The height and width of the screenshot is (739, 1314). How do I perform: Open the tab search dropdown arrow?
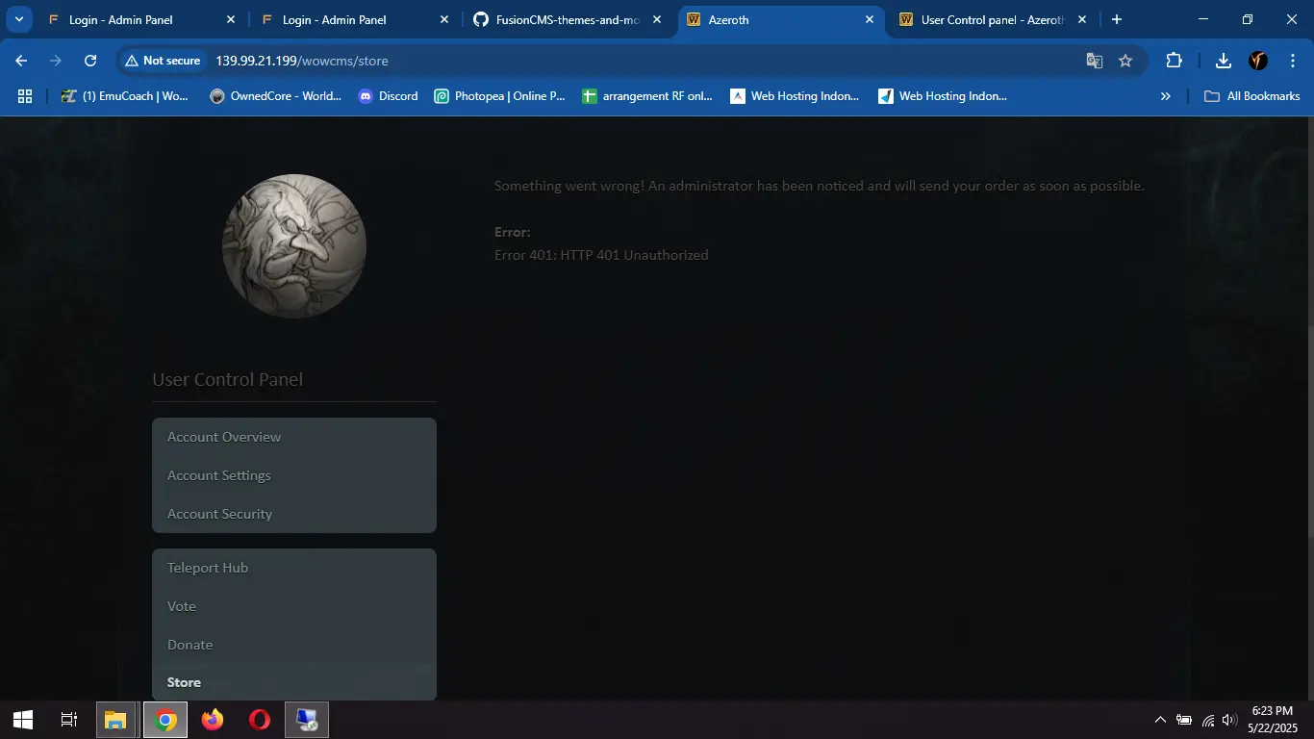click(18, 19)
